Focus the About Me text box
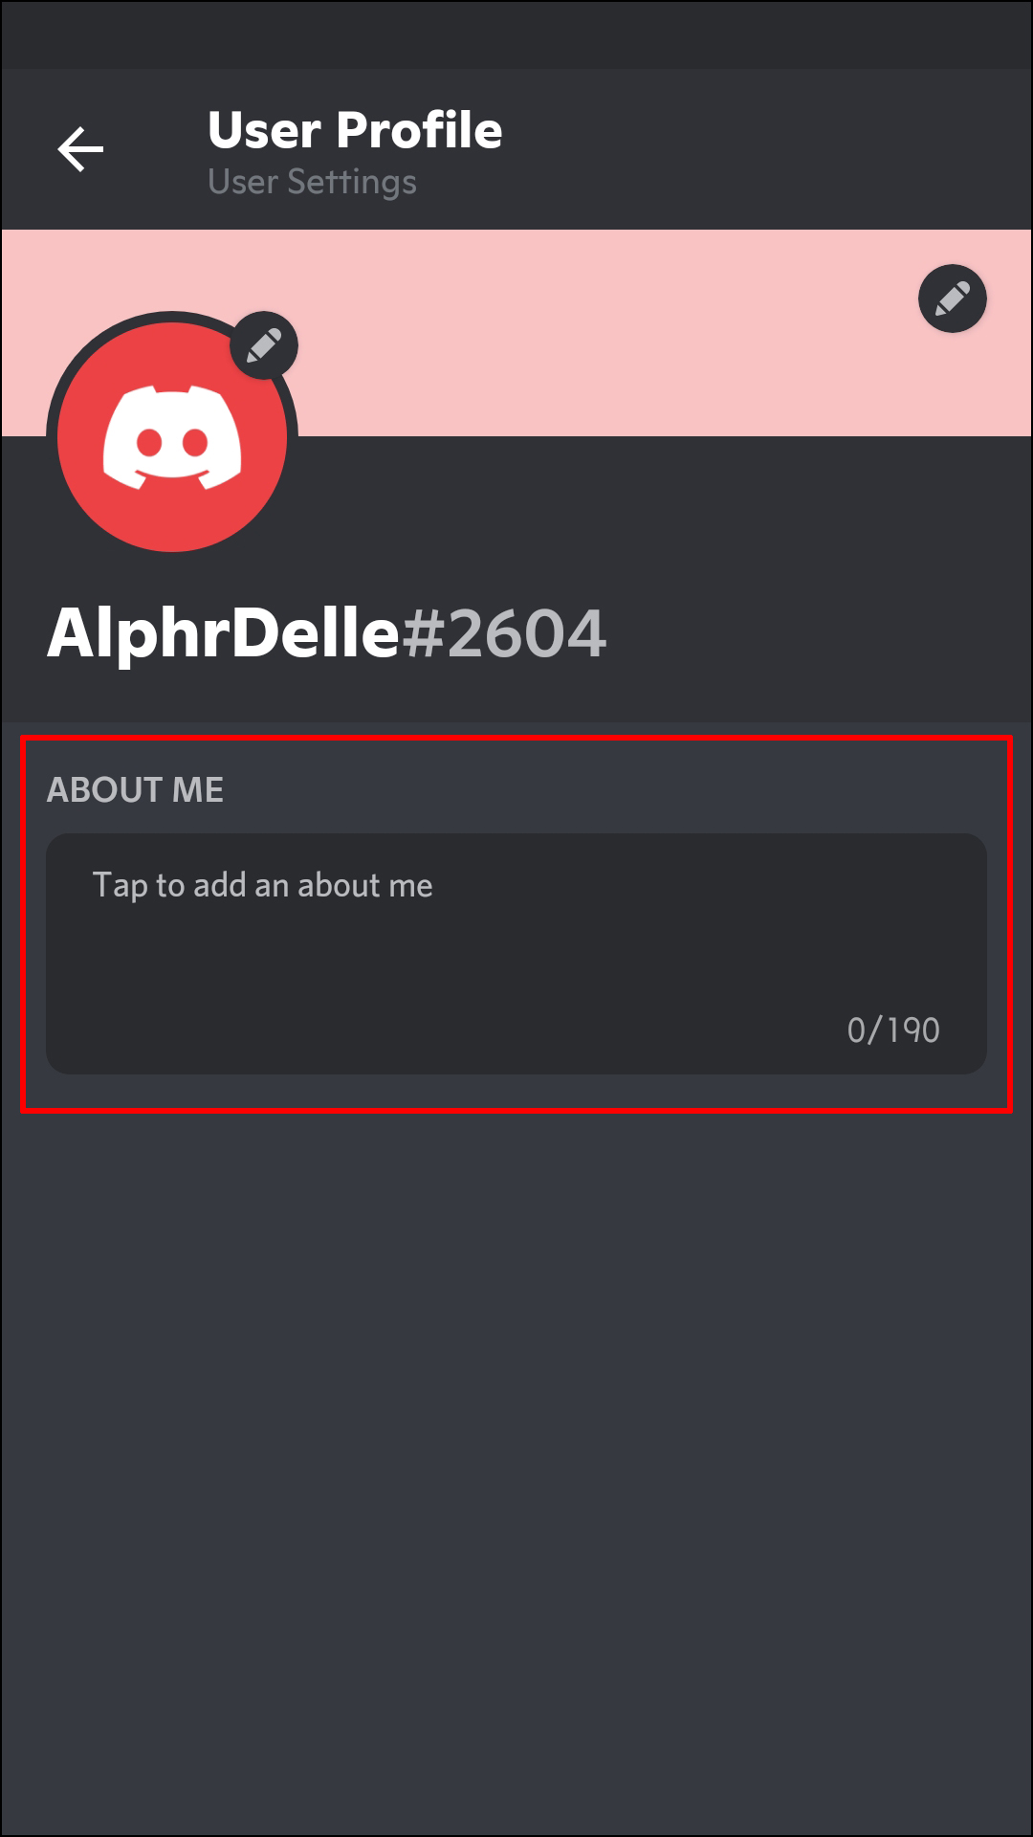1033x1837 pixels. (x=516, y=954)
